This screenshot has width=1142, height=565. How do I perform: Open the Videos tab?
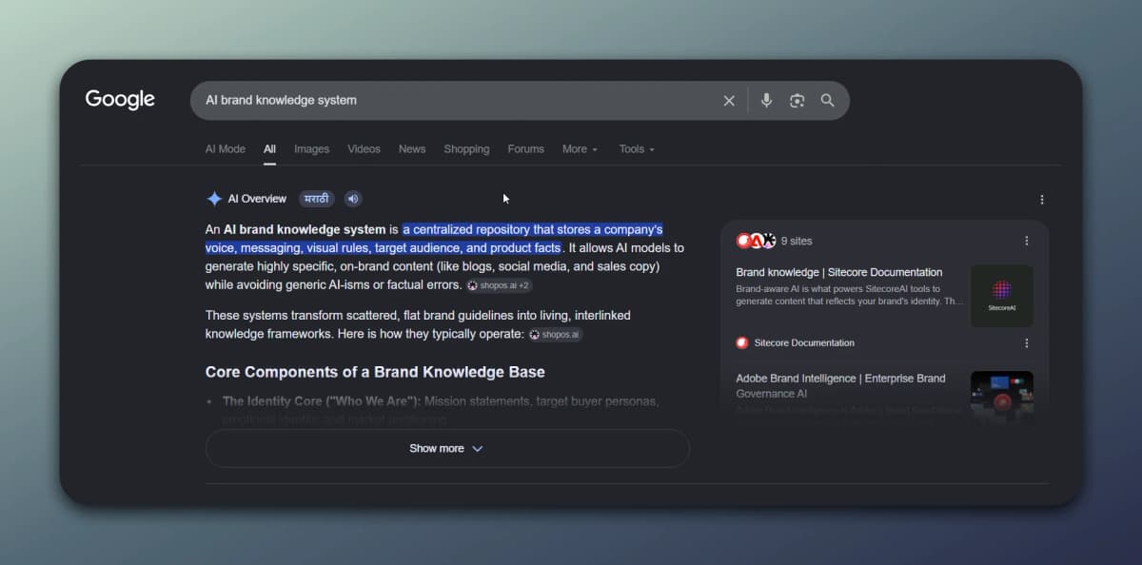click(364, 149)
